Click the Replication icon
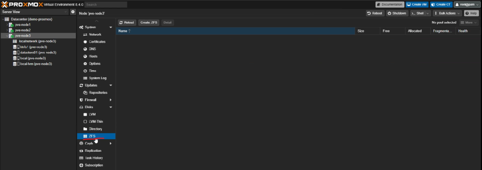 (81, 151)
